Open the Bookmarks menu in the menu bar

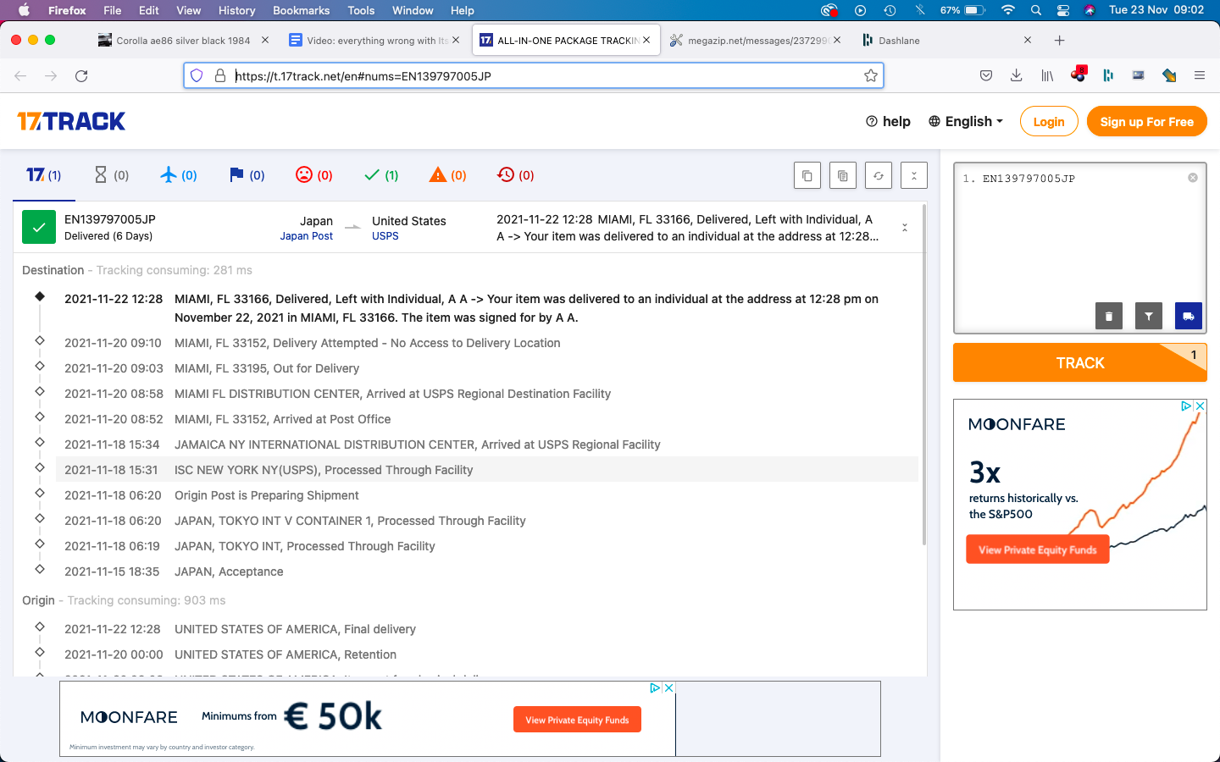click(x=301, y=10)
